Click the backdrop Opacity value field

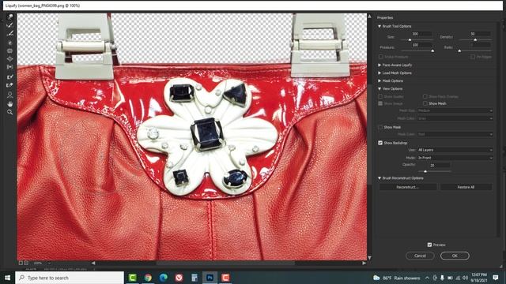(x=440, y=165)
